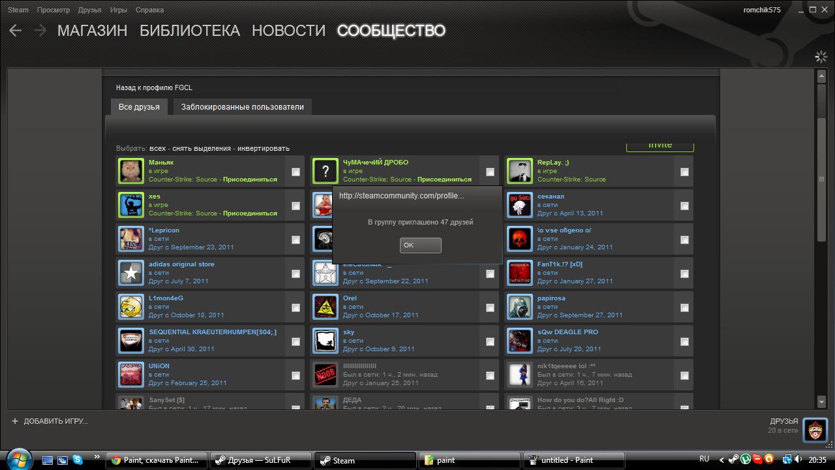The image size is (835, 470).
Task: Switch to Заблокированные пользователи tab
Action: point(243,106)
